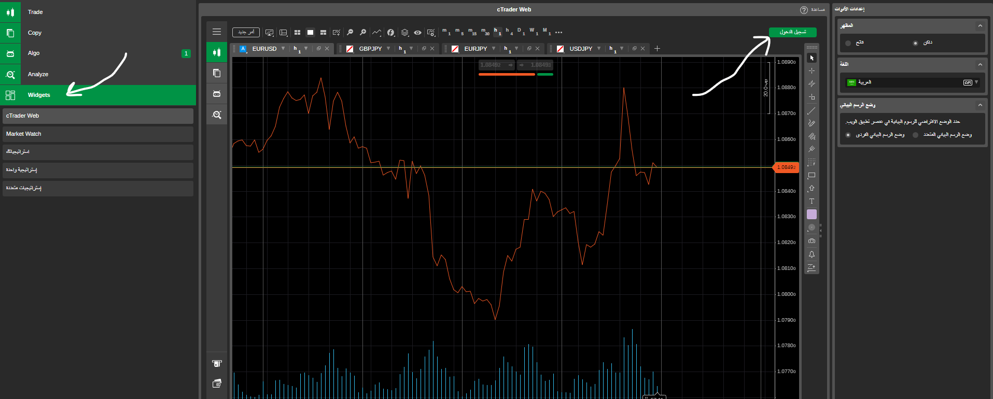
Task: Click the algo robot icon in inner sidebar
Action: [x=217, y=94]
